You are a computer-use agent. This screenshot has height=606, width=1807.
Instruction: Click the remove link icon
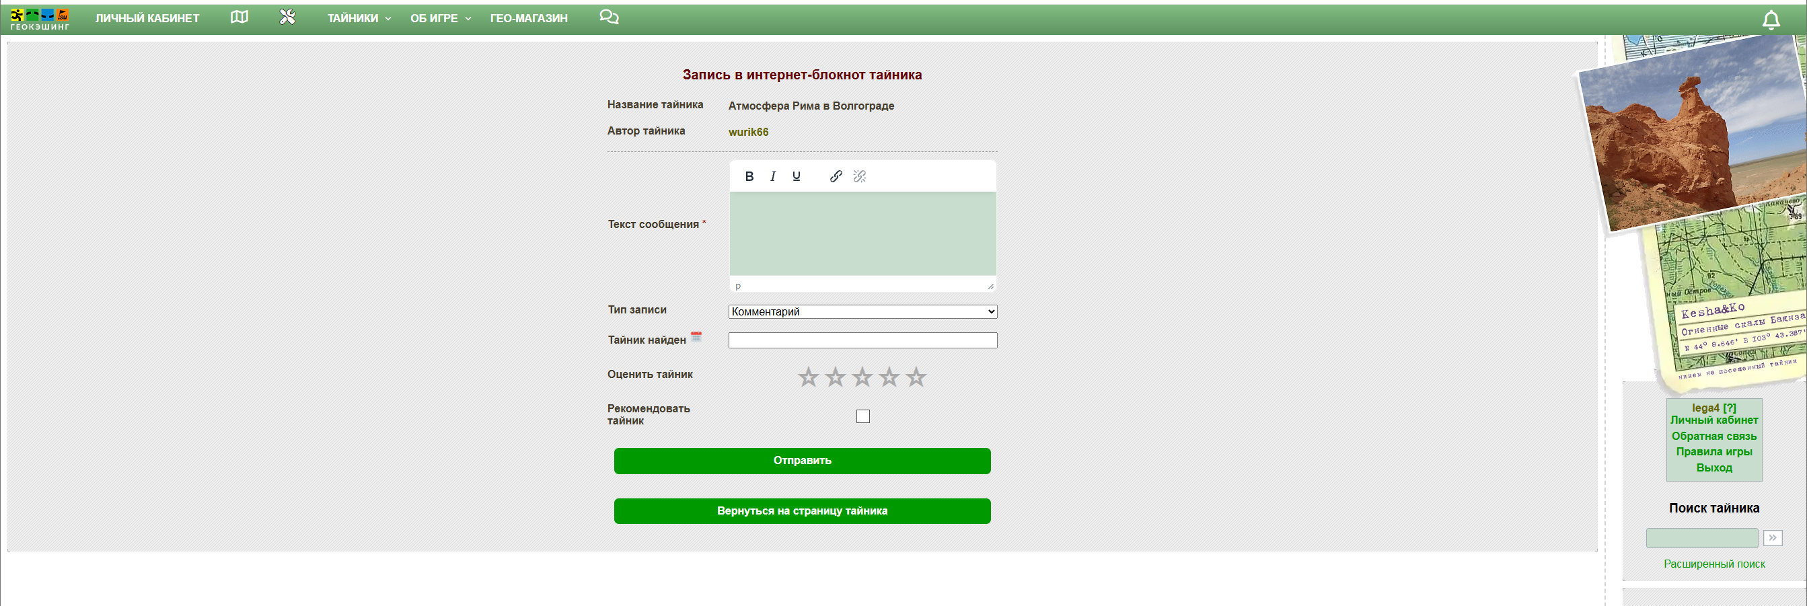(859, 177)
